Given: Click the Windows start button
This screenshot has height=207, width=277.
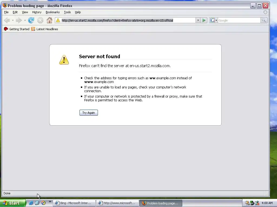Looking at the screenshot, I should pos(13,203).
